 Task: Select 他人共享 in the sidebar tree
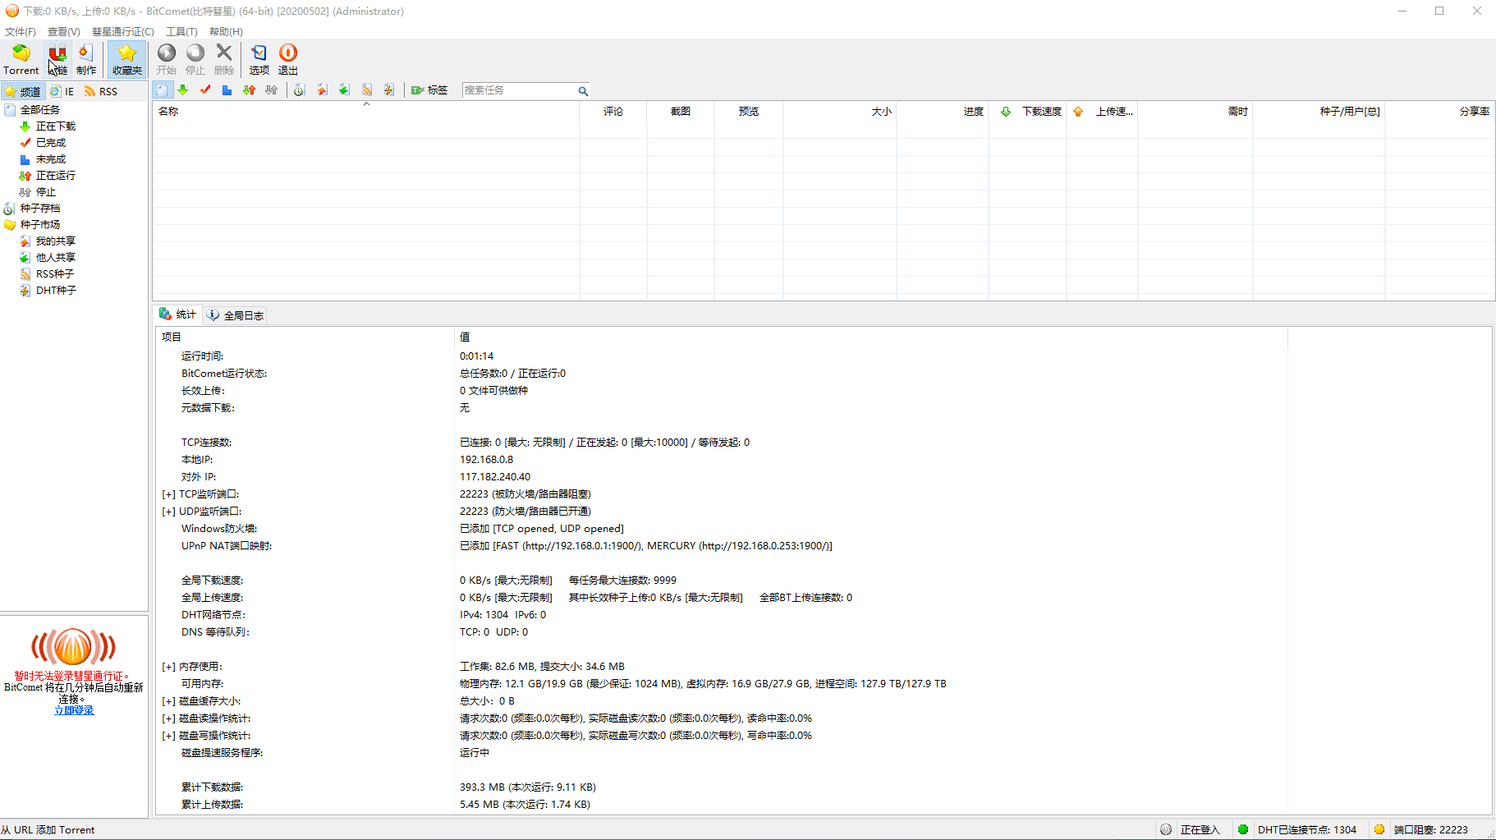point(55,258)
